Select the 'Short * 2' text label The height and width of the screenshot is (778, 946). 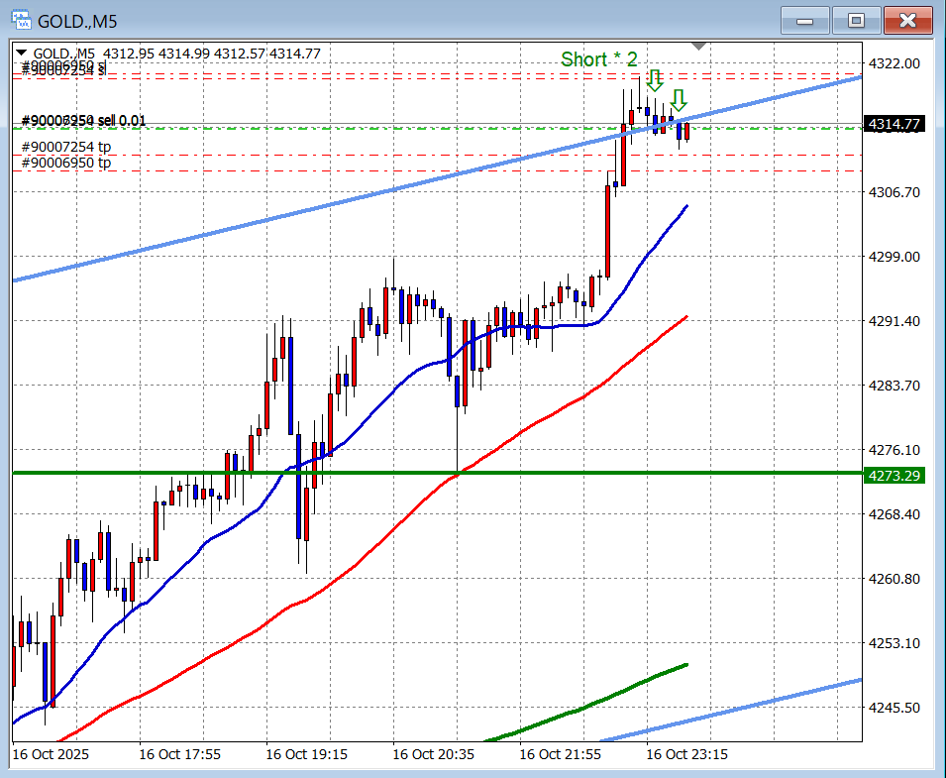pos(598,59)
